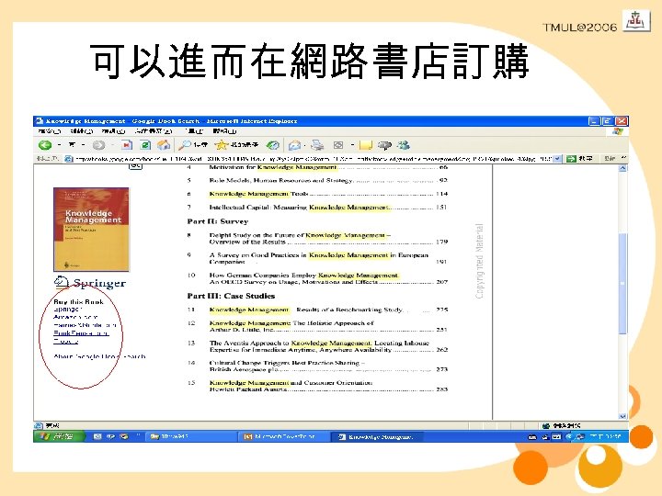Click TOC entry "Cultural Change Triggers Best Practice Sharing"
The height and width of the screenshot is (496, 662).
point(287,366)
